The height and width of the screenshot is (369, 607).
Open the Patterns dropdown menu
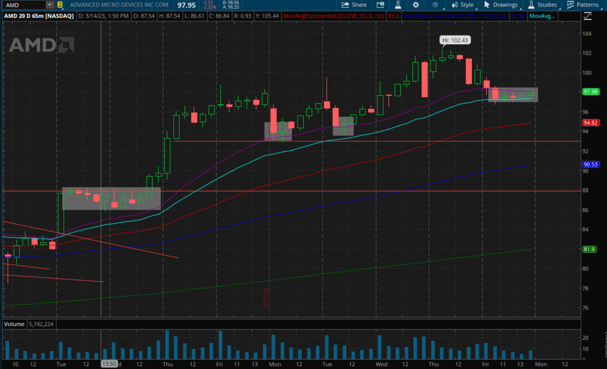pos(583,5)
